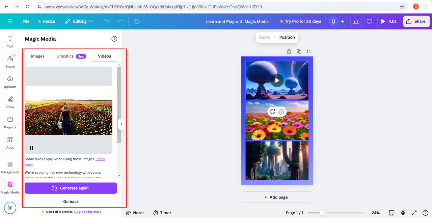Lock the page above canvas
This screenshot has width=432, height=218.
point(289,51)
